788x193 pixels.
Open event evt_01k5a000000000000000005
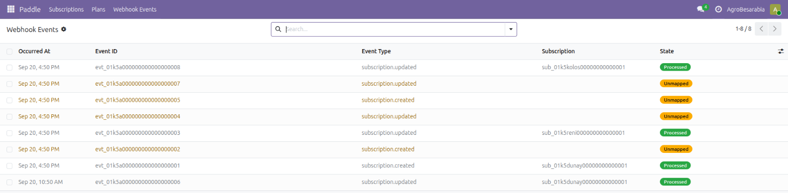(138, 100)
